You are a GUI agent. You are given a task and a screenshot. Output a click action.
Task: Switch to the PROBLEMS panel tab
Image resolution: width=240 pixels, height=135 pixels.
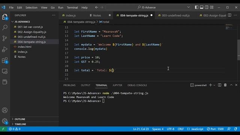[x=69, y=85]
